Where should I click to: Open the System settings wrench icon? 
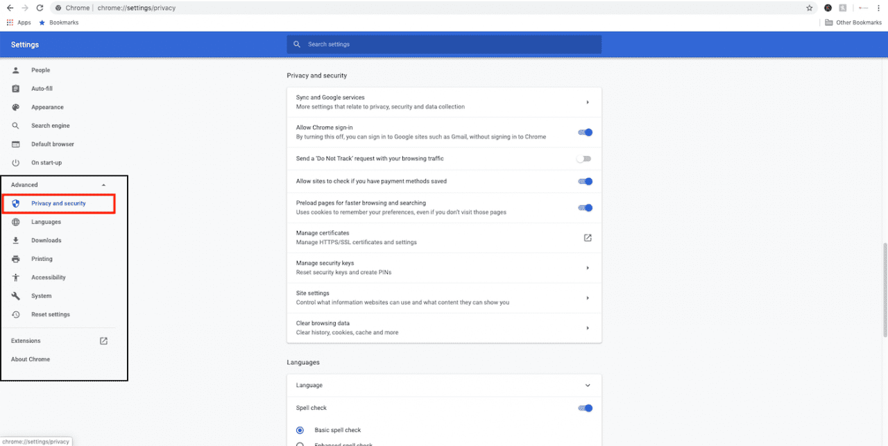(x=15, y=295)
